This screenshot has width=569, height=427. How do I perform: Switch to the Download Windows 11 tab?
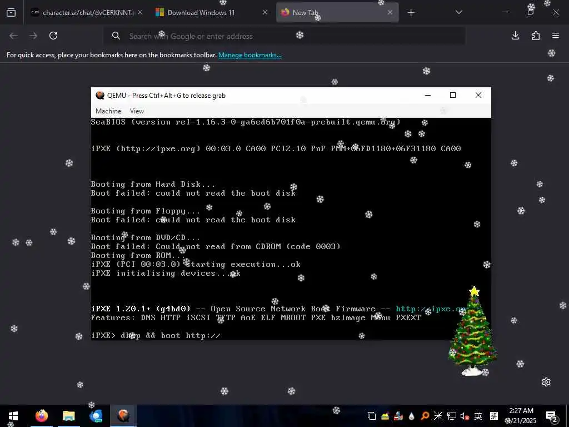tap(212, 12)
